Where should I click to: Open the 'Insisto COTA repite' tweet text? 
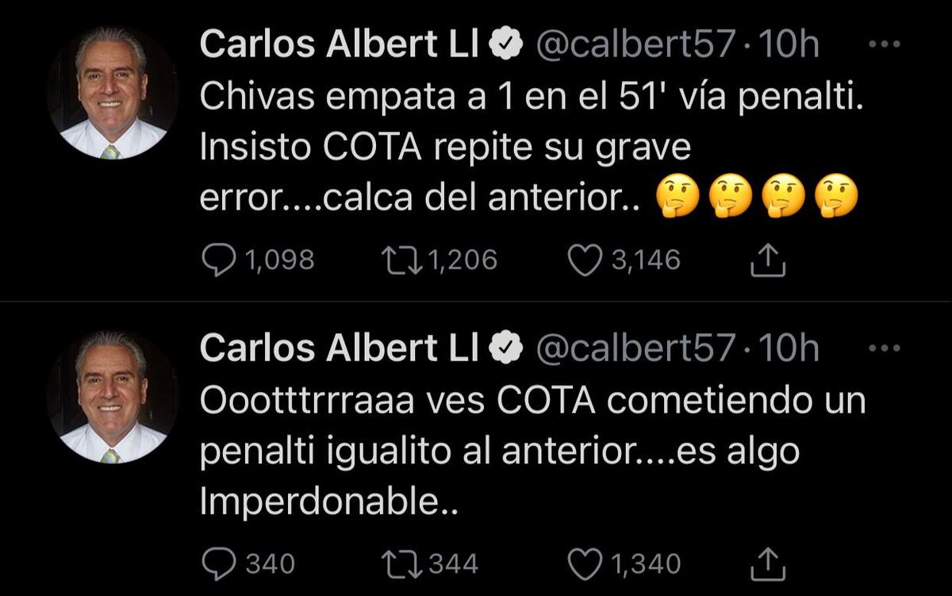444,148
